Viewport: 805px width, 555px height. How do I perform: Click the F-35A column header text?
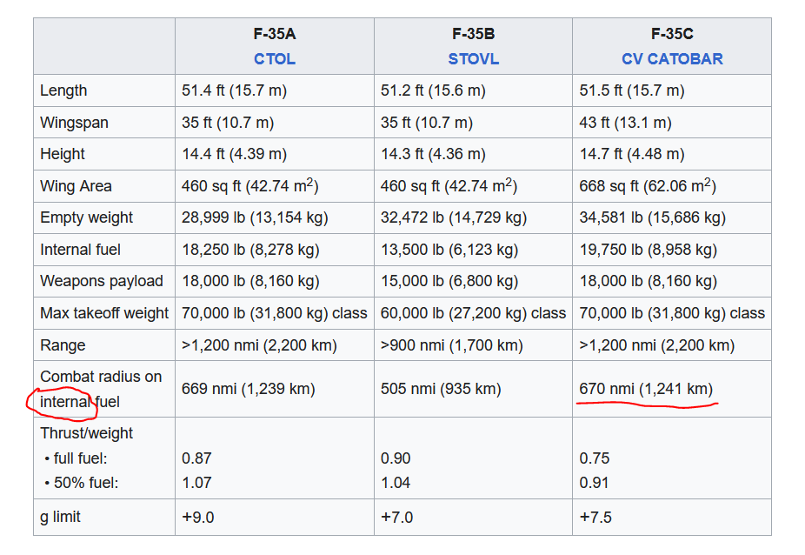coord(275,34)
